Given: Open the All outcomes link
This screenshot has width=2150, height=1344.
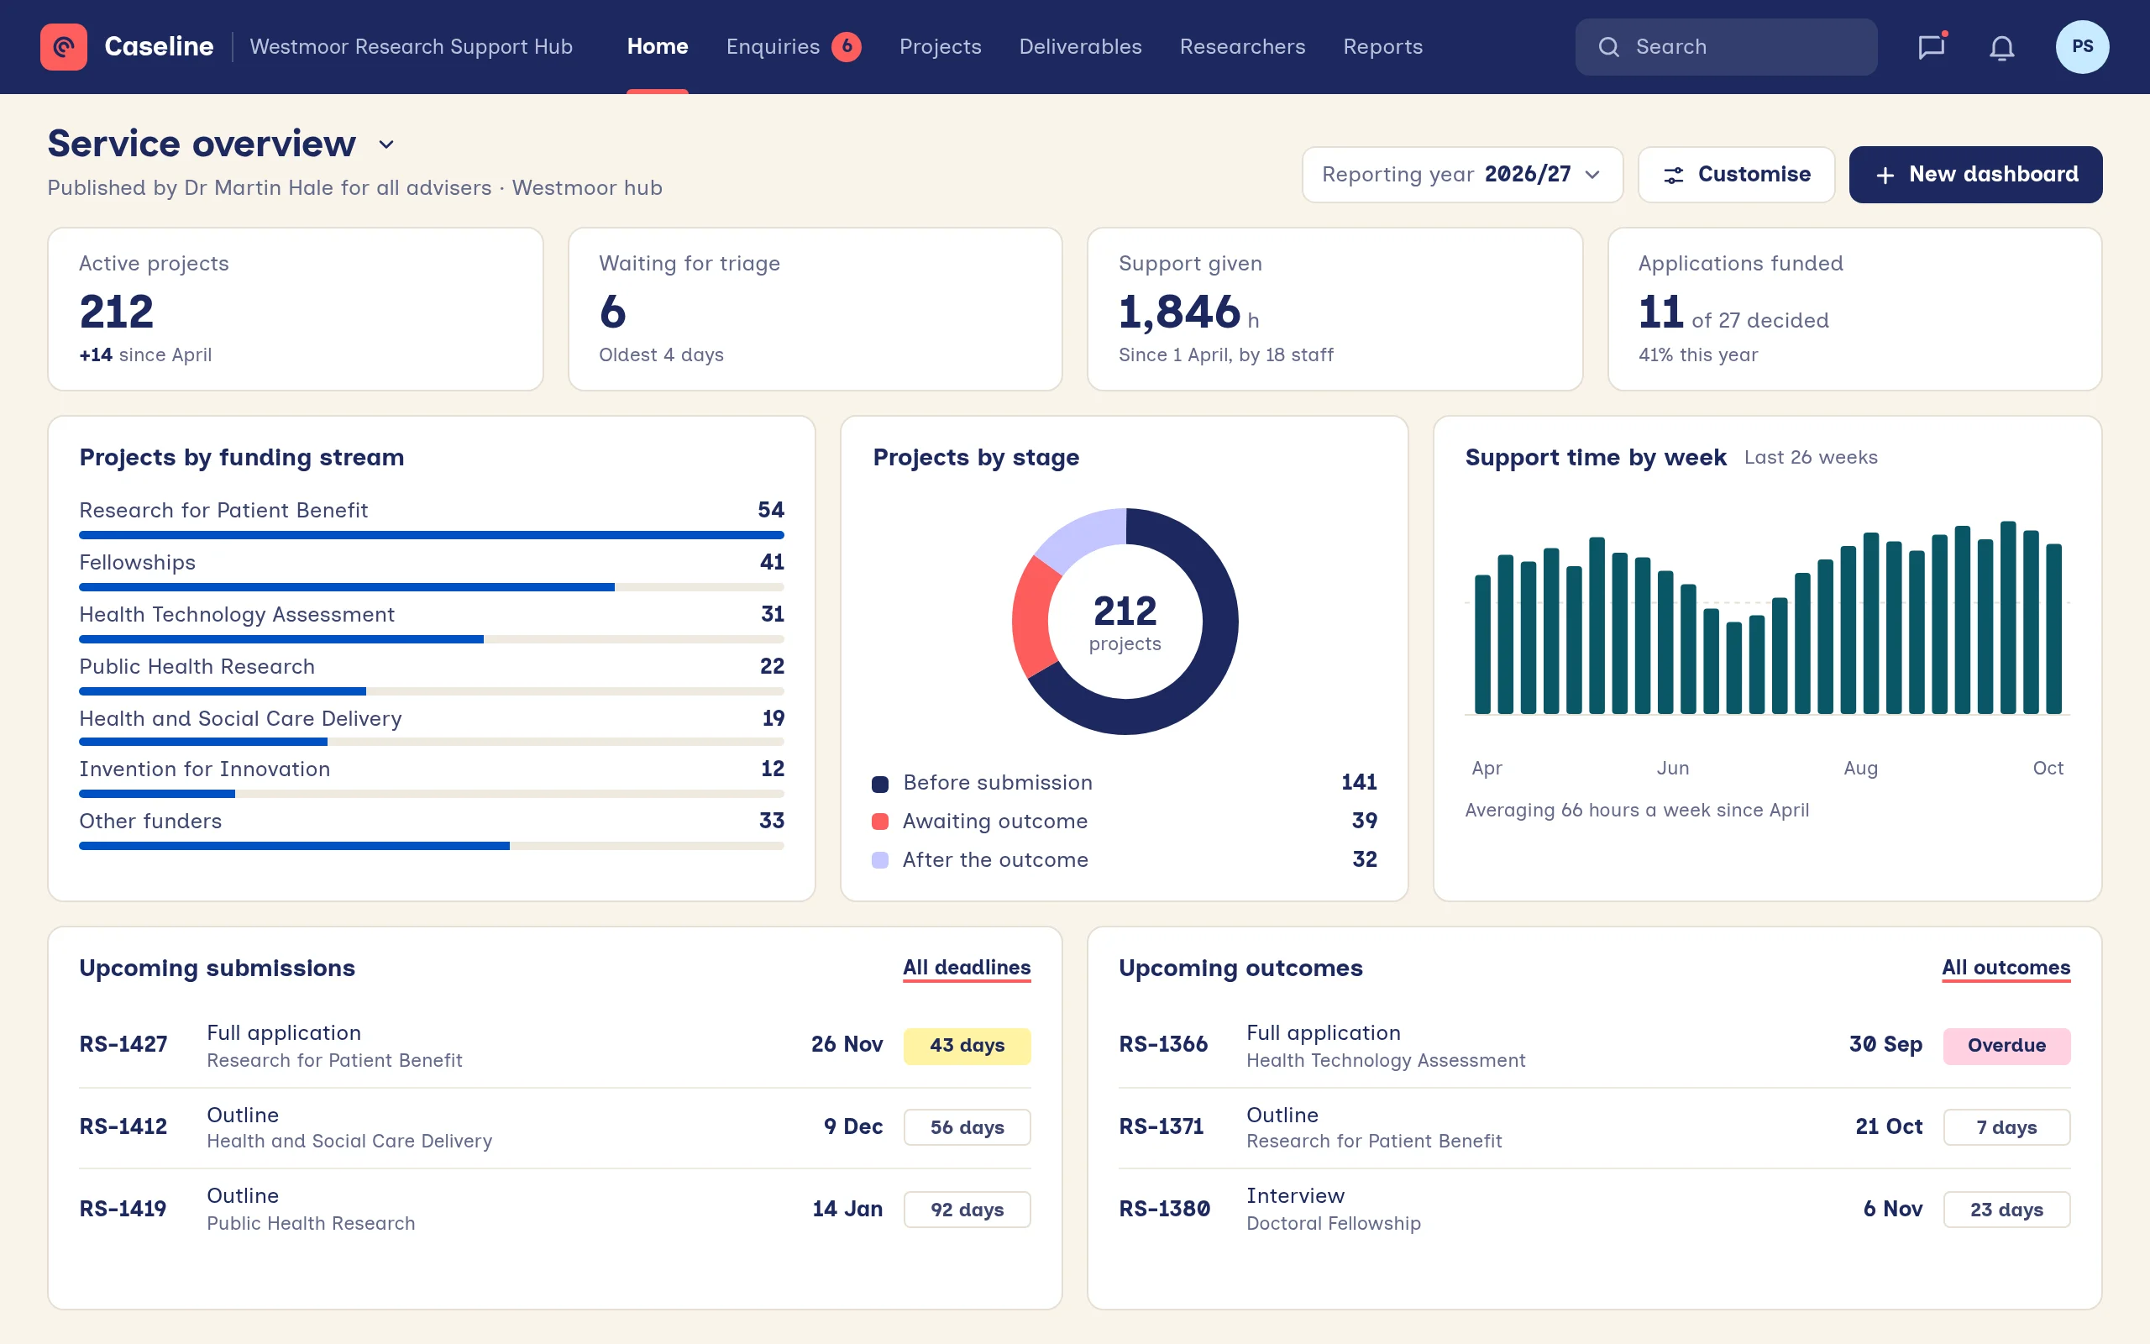Looking at the screenshot, I should (x=2006, y=967).
